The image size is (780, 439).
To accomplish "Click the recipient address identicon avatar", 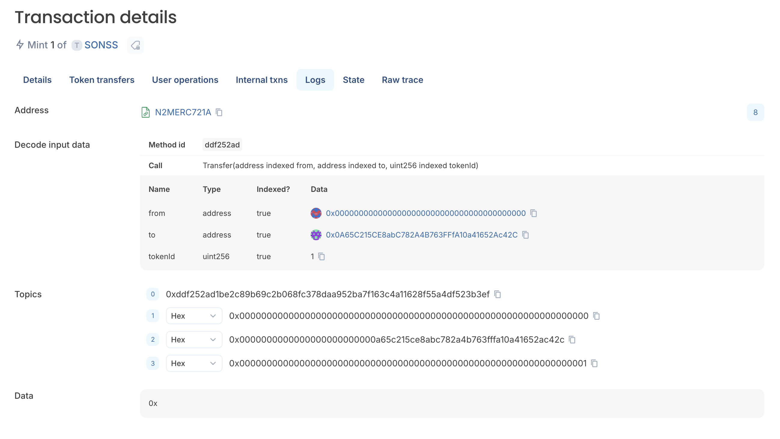I will coord(316,235).
